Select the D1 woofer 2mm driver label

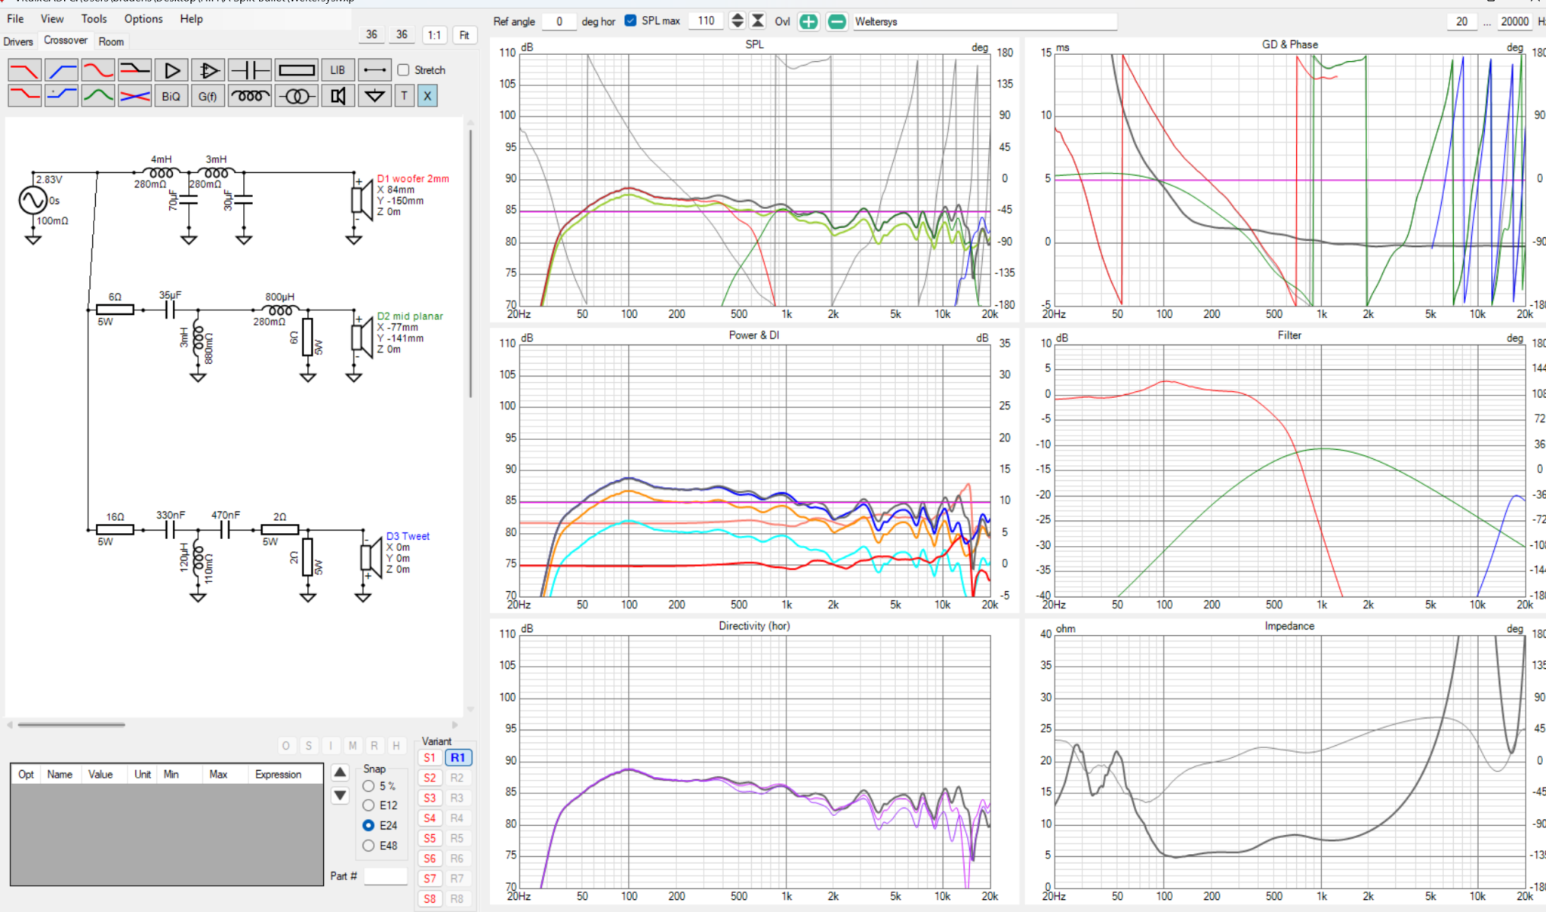click(x=413, y=179)
